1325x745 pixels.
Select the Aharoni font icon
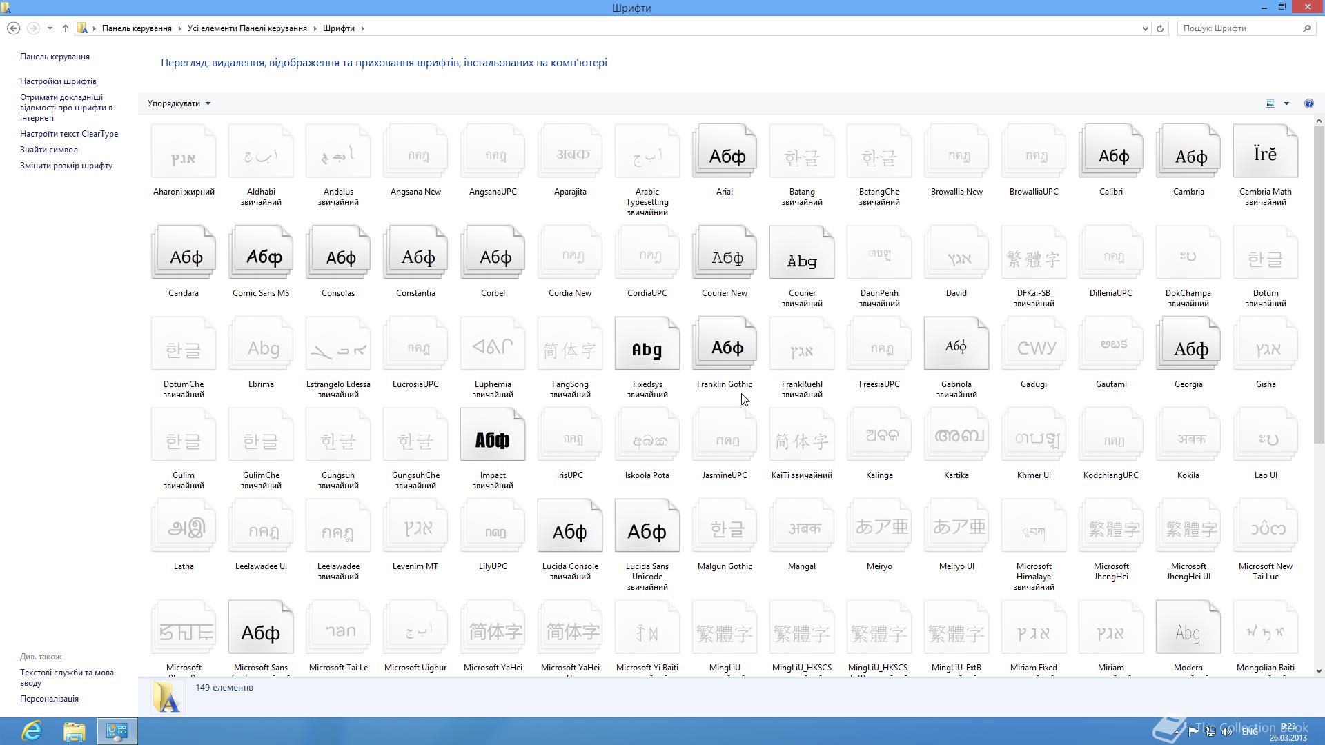(x=184, y=152)
